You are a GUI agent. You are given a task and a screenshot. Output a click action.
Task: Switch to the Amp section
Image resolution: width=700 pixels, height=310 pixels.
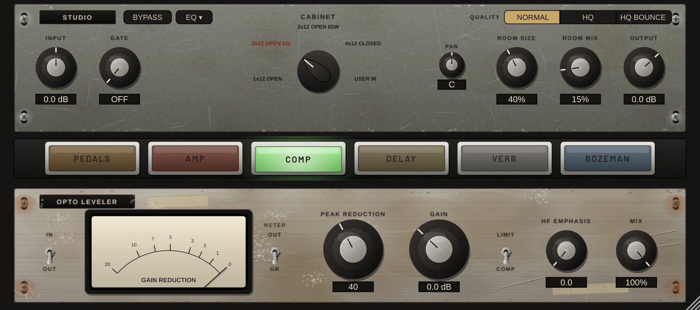pyautogui.click(x=195, y=159)
